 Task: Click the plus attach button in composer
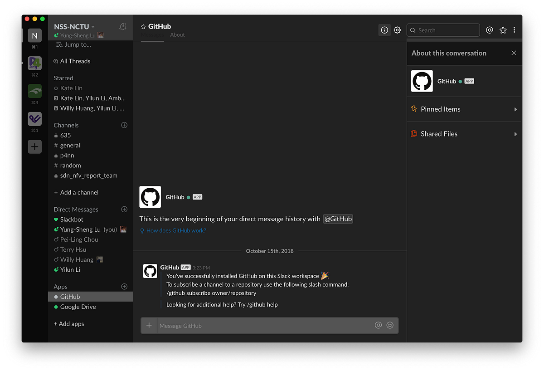click(149, 325)
